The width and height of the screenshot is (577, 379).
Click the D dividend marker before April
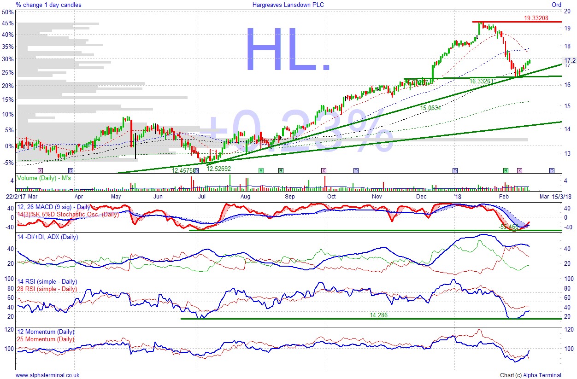pyautogui.click(x=71, y=170)
